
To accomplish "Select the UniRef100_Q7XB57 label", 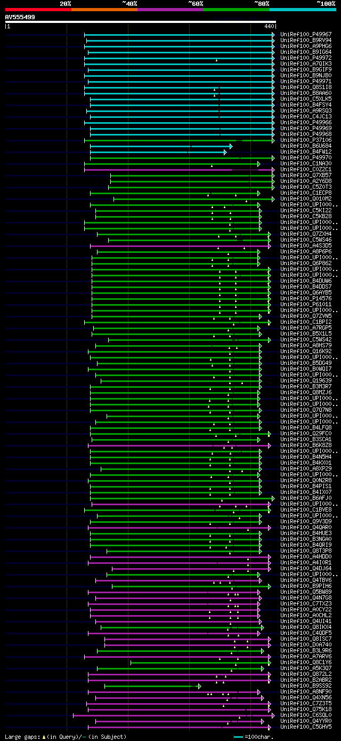I will pyautogui.click(x=306, y=175).
